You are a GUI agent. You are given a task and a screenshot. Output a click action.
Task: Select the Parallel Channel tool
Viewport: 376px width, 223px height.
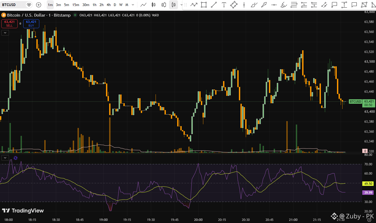coord(324,5)
